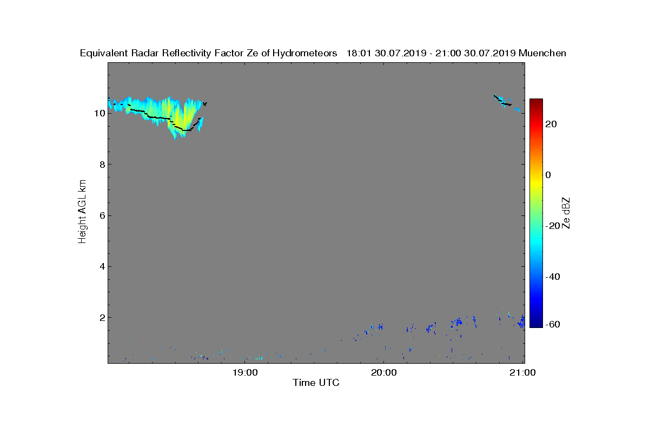Click the small cloud echo at top right
Screen dimensions: 649x433
click(507, 103)
